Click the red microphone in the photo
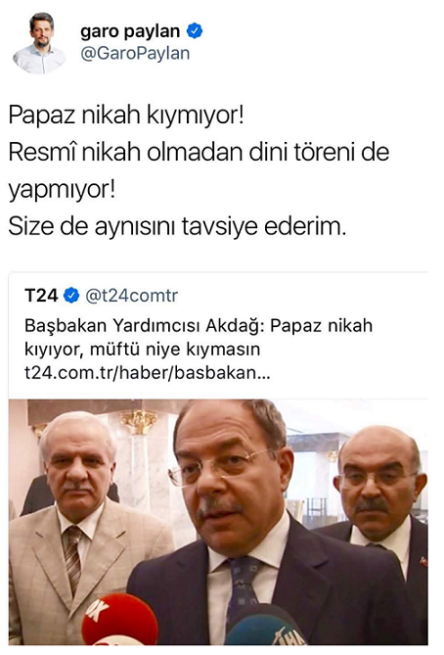444x655 pixels. pyautogui.click(x=119, y=620)
